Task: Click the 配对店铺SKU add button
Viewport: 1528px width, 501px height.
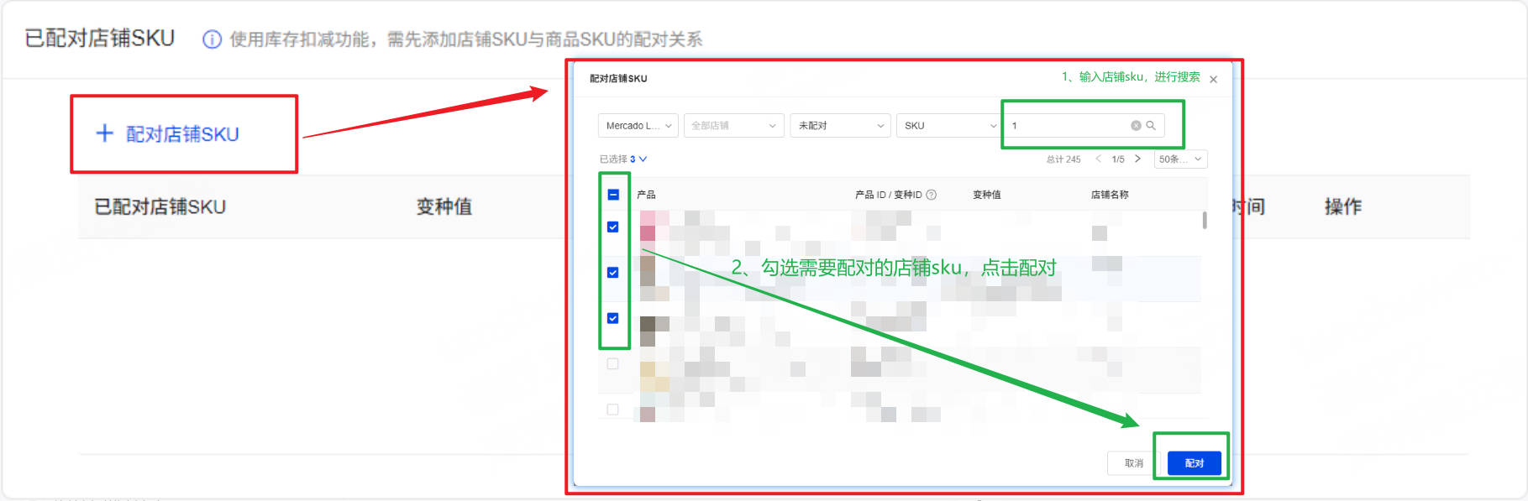Action: (168, 134)
